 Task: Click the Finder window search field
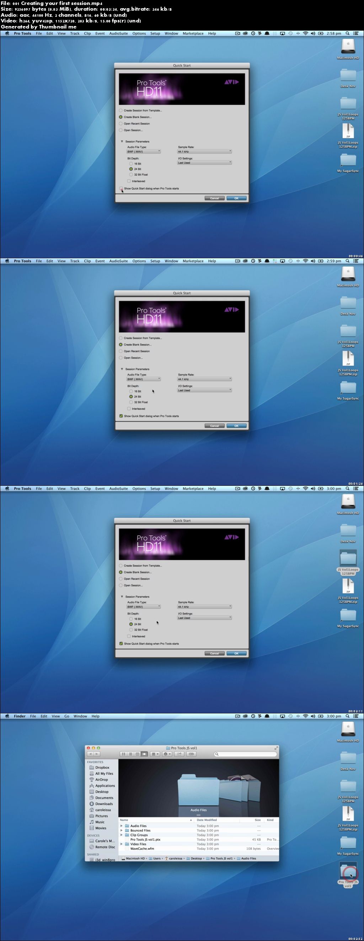[x=246, y=754]
